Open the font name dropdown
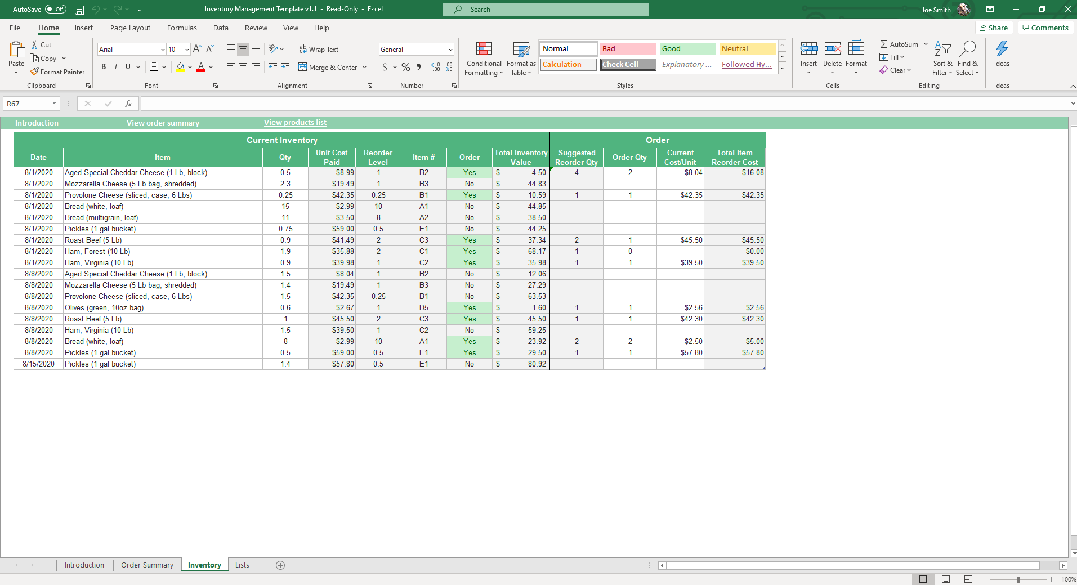Image resolution: width=1077 pixels, height=585 pixels. (x=163, y=50)
